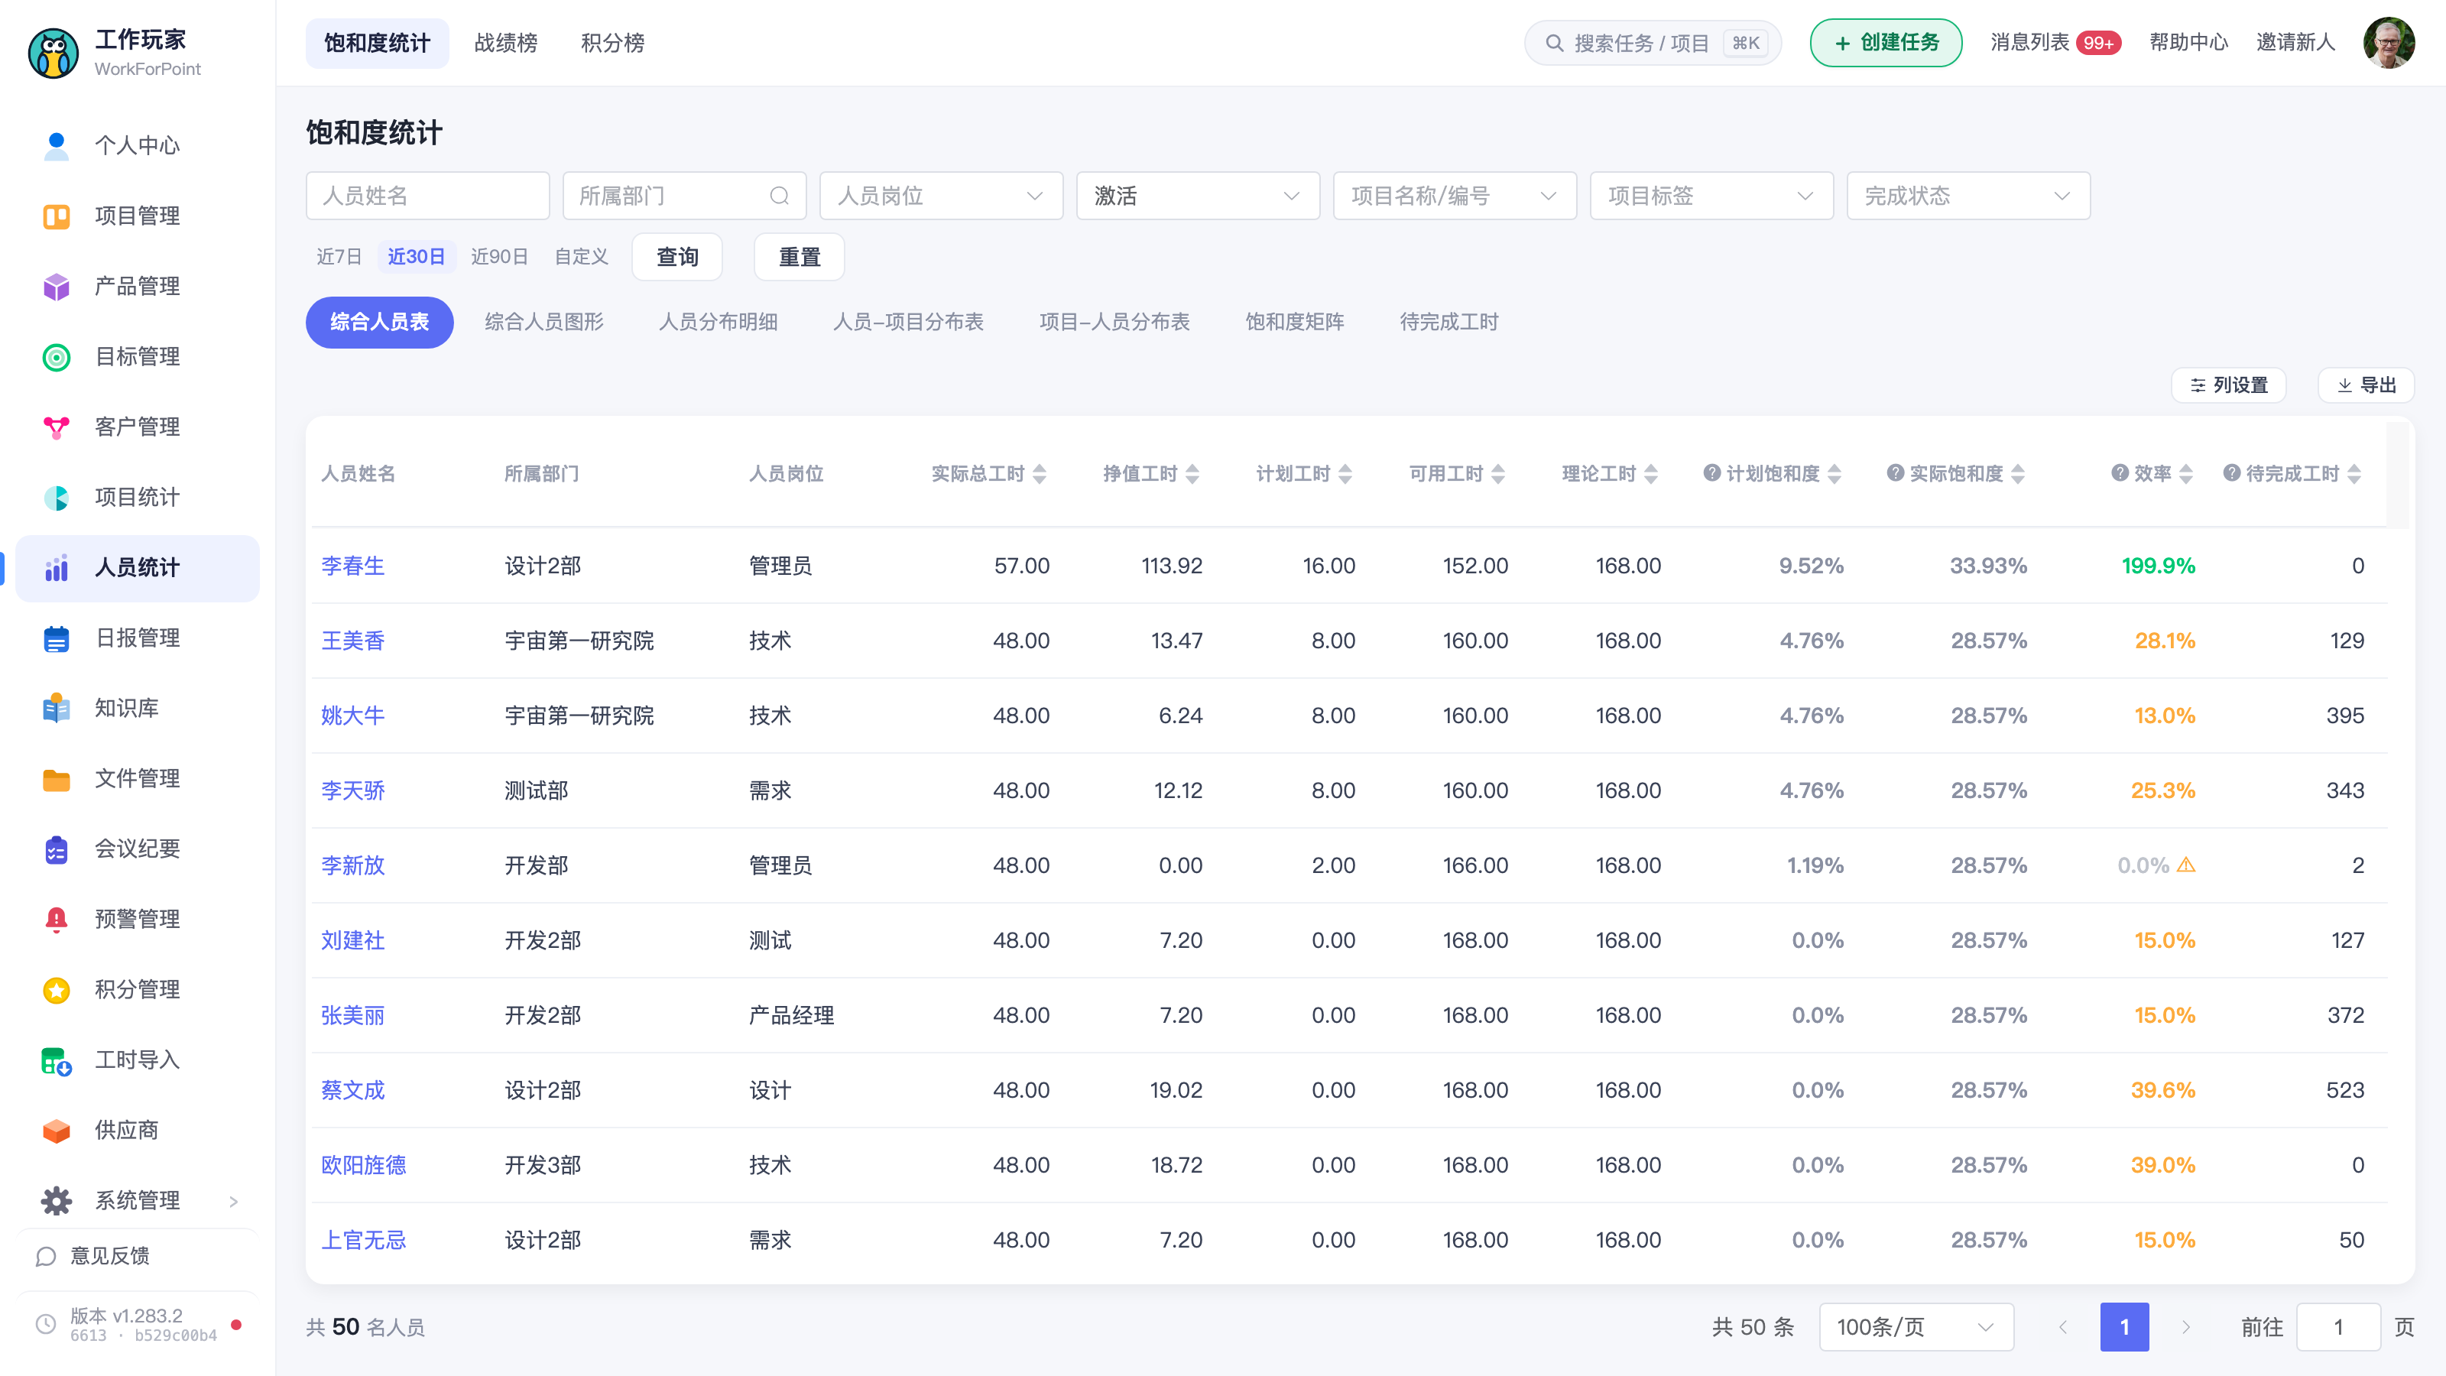Open 客户管理 from the sidebar
2446x1376 pixels.
(x=137, y=427)
